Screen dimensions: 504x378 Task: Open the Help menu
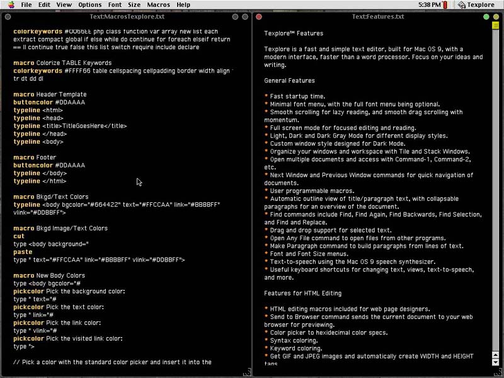183,5
